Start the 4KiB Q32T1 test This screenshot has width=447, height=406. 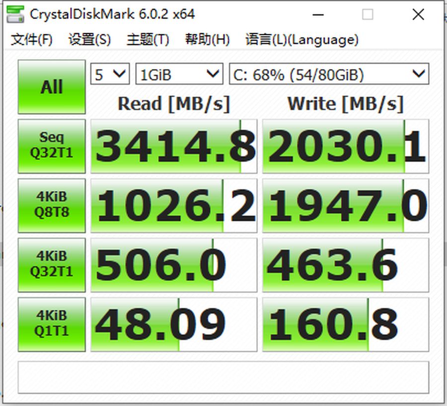point(52,265)
